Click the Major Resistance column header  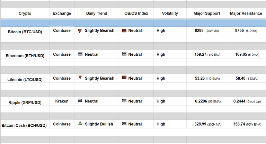pyautogui.click(x=246, y=13)
